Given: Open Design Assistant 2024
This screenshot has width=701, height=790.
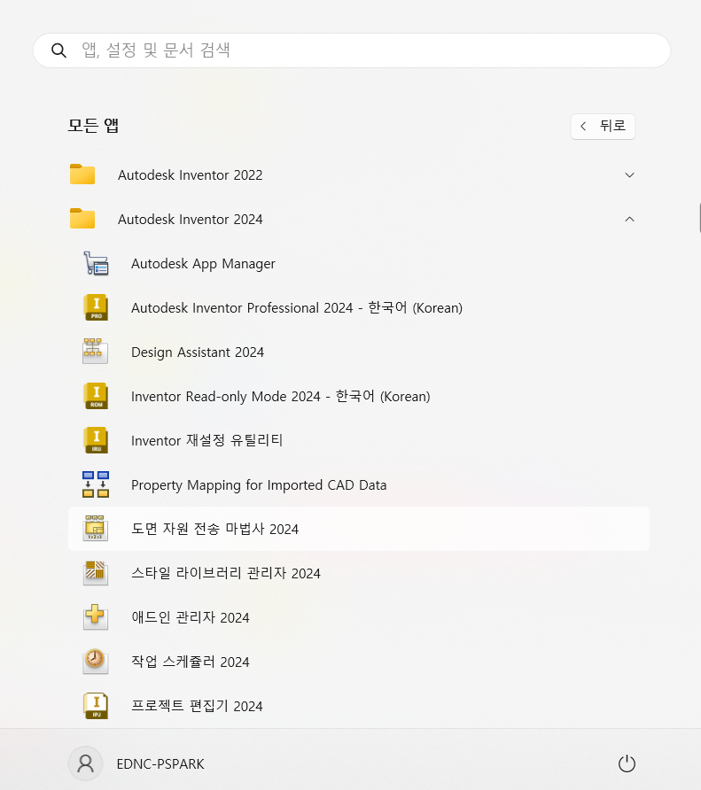Looking at the screenshot, I should [x=359, y=352].
